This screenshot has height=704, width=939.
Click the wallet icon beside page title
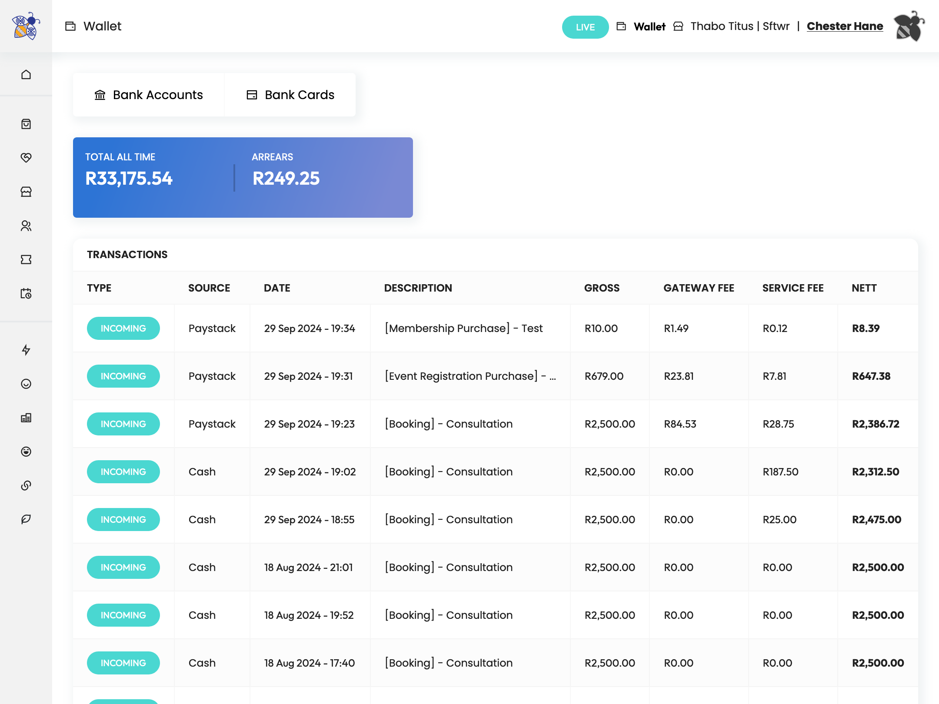point(70,26)
